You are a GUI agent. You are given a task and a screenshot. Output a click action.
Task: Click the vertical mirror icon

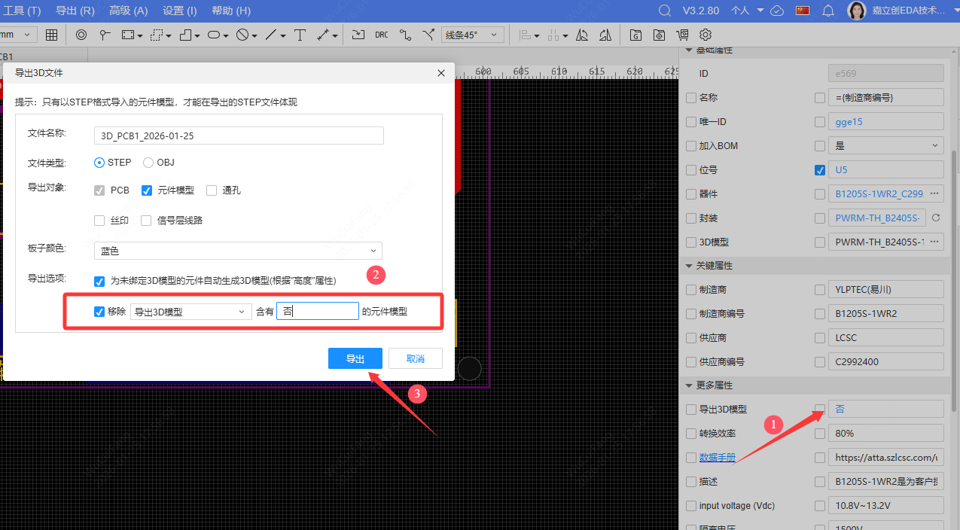click(x=605, y=35)
